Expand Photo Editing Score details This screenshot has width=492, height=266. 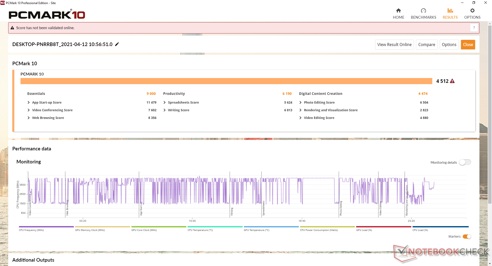point(300,103)
